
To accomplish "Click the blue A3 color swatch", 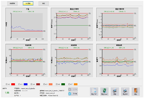I will pyautogui.click(x=26, y=84).
